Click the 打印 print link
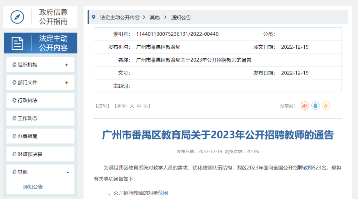Viewport: 358px width, 199px height. (x=102, y=106)
